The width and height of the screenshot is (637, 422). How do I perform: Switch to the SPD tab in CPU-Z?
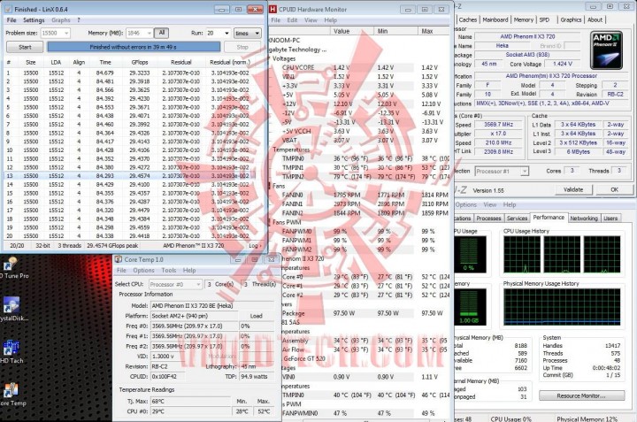tap(544, 19)
